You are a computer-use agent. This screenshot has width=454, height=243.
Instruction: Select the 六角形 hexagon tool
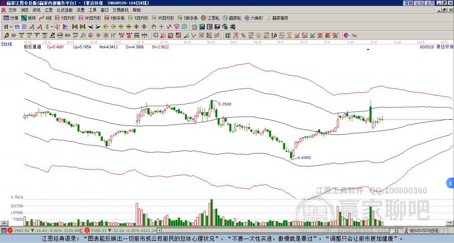254,18
